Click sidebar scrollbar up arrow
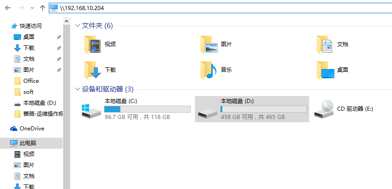 point(66,21)
